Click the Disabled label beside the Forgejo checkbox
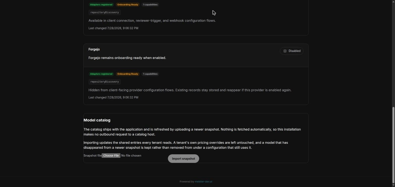 294,51
